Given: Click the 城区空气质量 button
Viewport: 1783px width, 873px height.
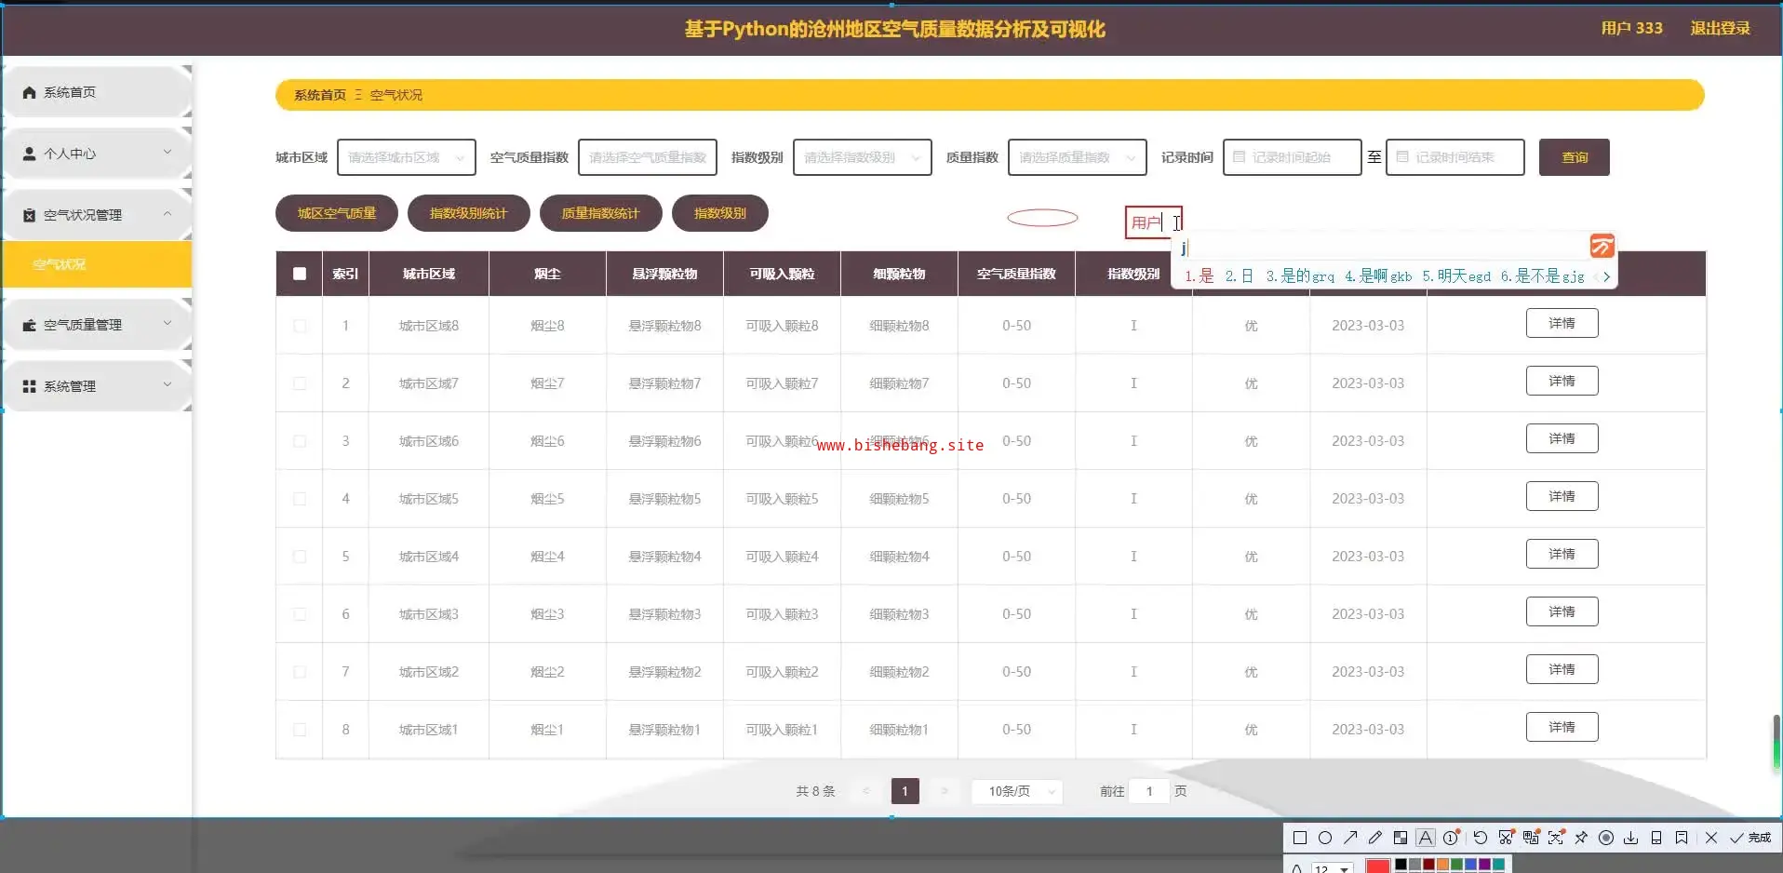Looking at the screenshot, I should click(337, 213).
